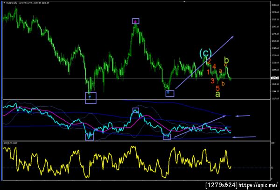Click the highlighted current price label 1175.19
The image size is (280, 190).
coord(274,78)
